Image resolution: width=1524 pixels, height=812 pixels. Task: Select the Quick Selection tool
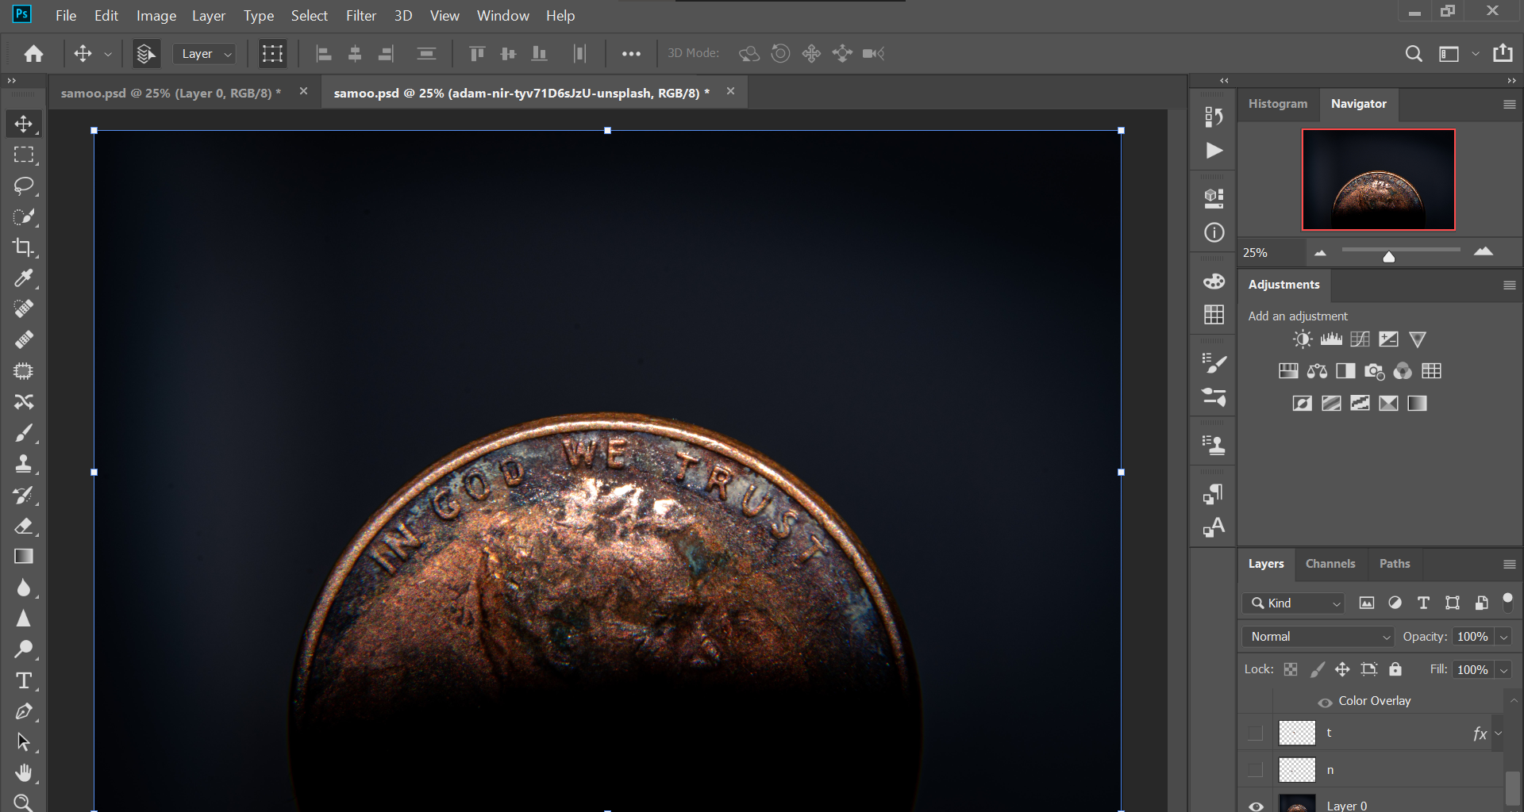(x=23, y=216)
